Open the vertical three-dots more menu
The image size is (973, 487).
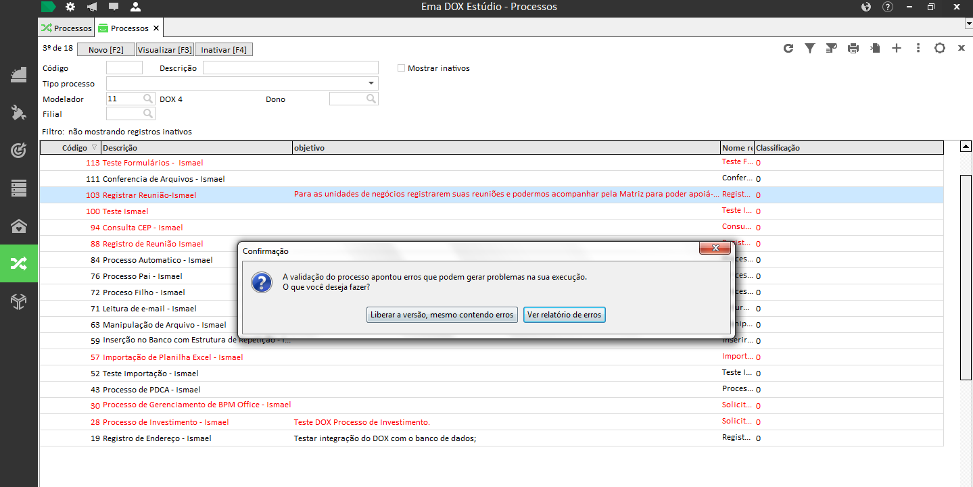pyautogui.click(x=918, y=48)
